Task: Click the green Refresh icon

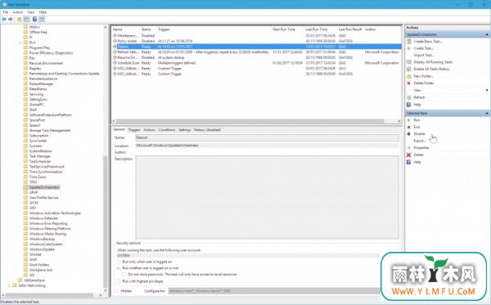Action: click(408, 97)
